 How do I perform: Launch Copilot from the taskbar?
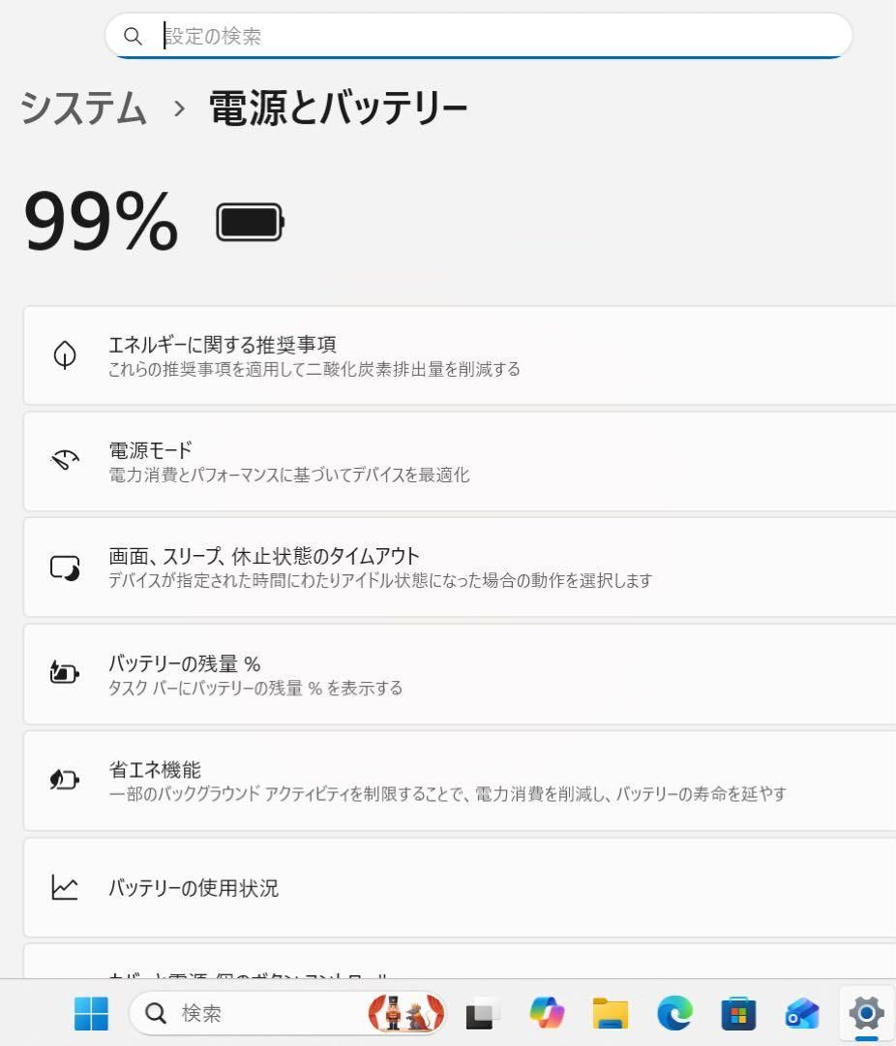(548, 1013)
